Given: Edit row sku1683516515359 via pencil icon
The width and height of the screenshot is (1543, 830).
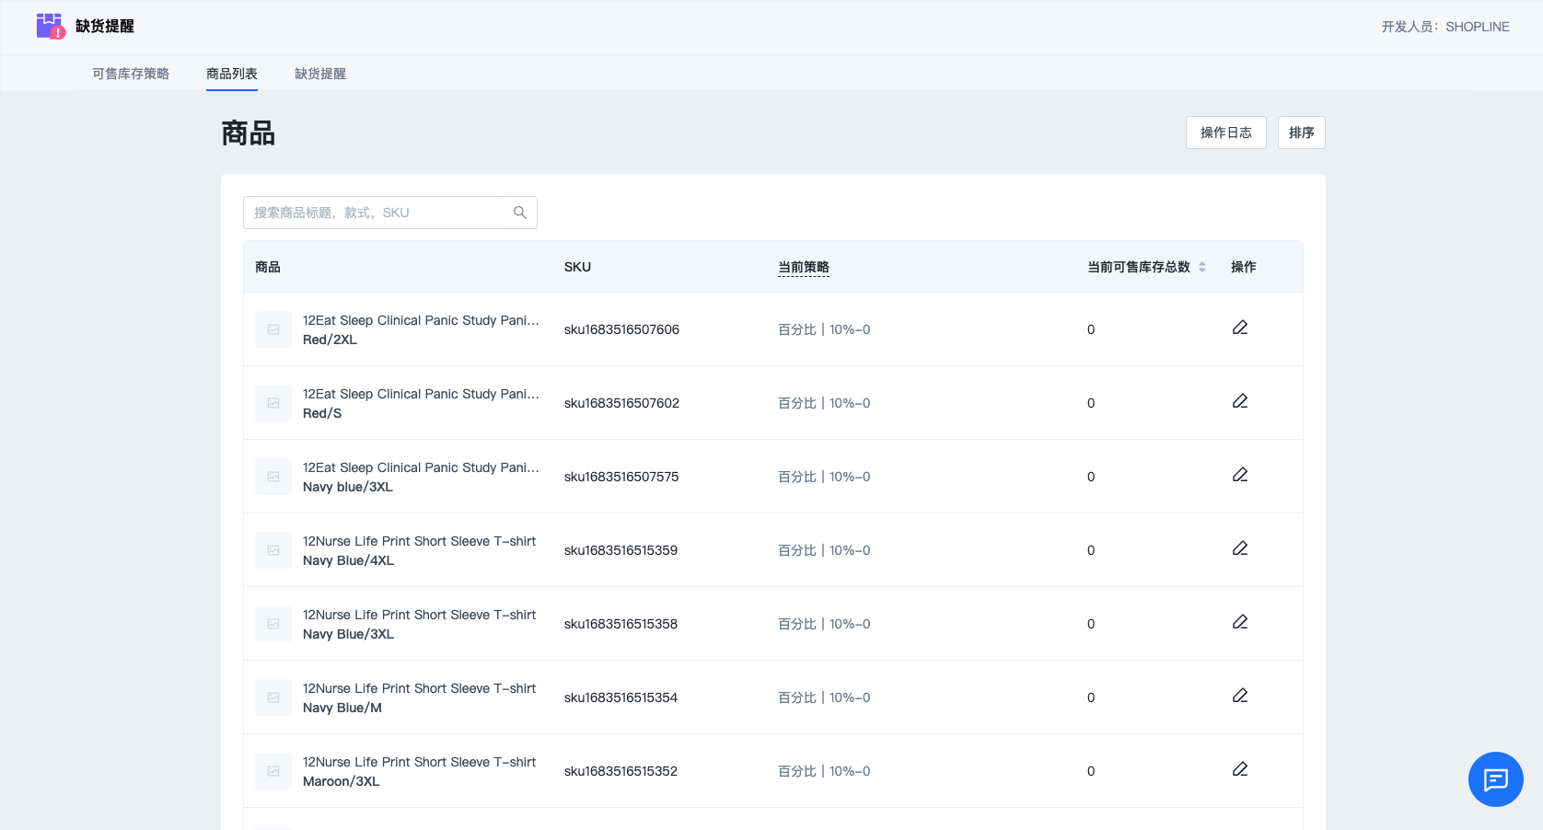Looking at the screenshot, I should coord(1240,548).
